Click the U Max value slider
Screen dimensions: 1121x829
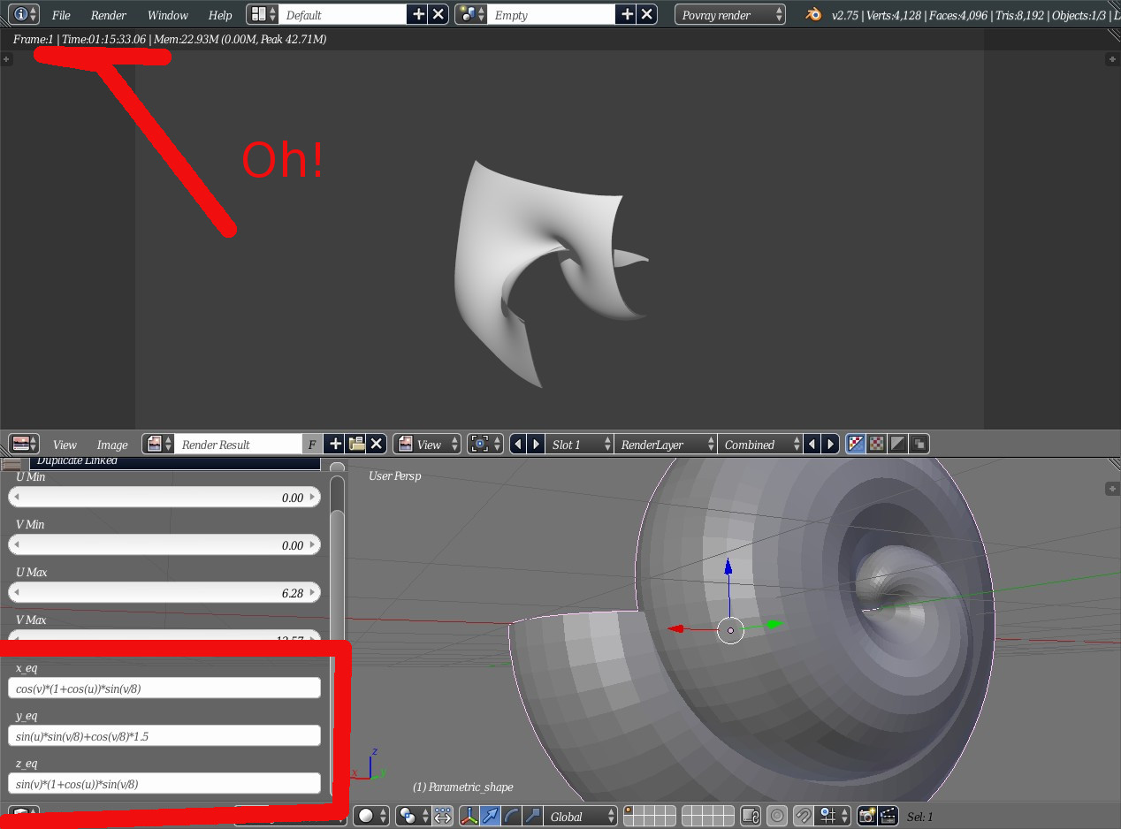click(x=164, y=593)
